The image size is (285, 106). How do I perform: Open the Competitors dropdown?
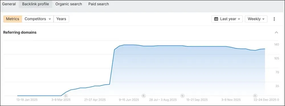tap(38, 19)
